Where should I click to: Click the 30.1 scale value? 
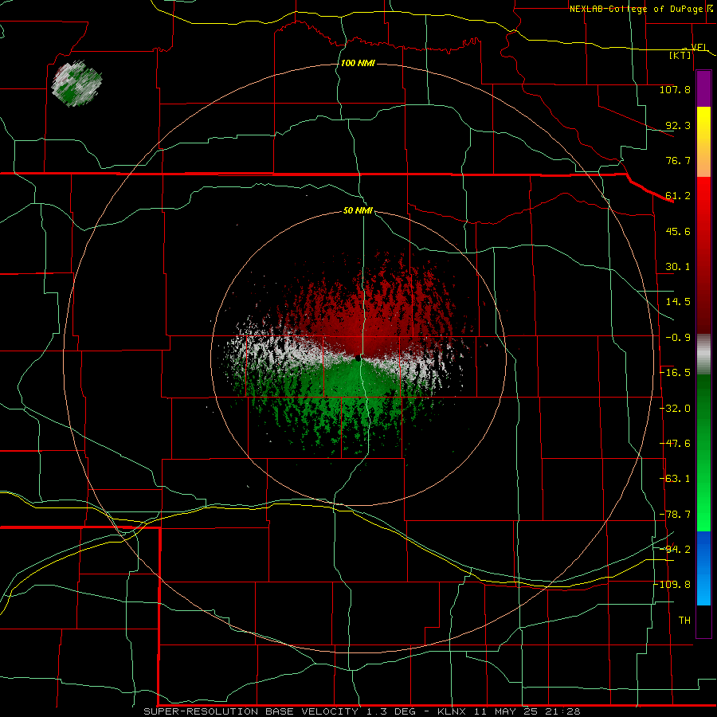678,267
